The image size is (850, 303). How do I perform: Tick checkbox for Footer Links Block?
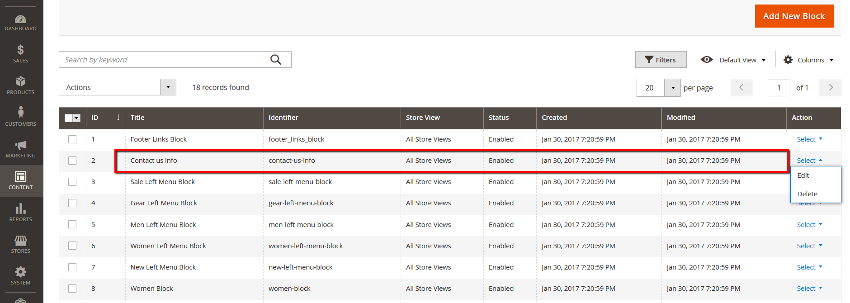click(x=72, y=139)
